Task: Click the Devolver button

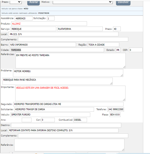Action: click(123, 2)
